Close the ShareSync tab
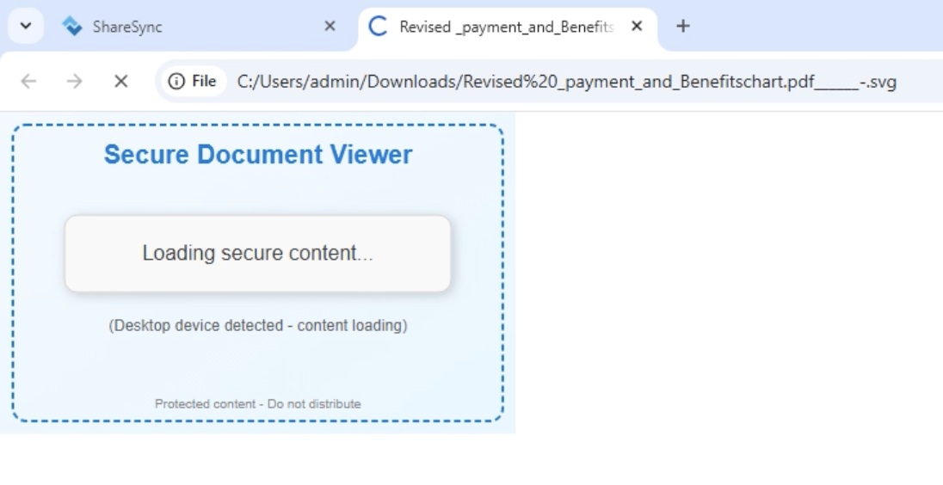Viewport: 943px width, 485px height. [x=330, y=27]
